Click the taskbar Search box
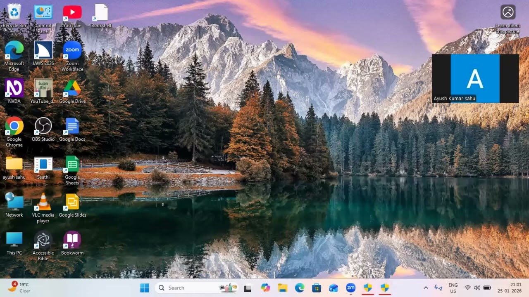529x297 pixels. tap(198, 288)
